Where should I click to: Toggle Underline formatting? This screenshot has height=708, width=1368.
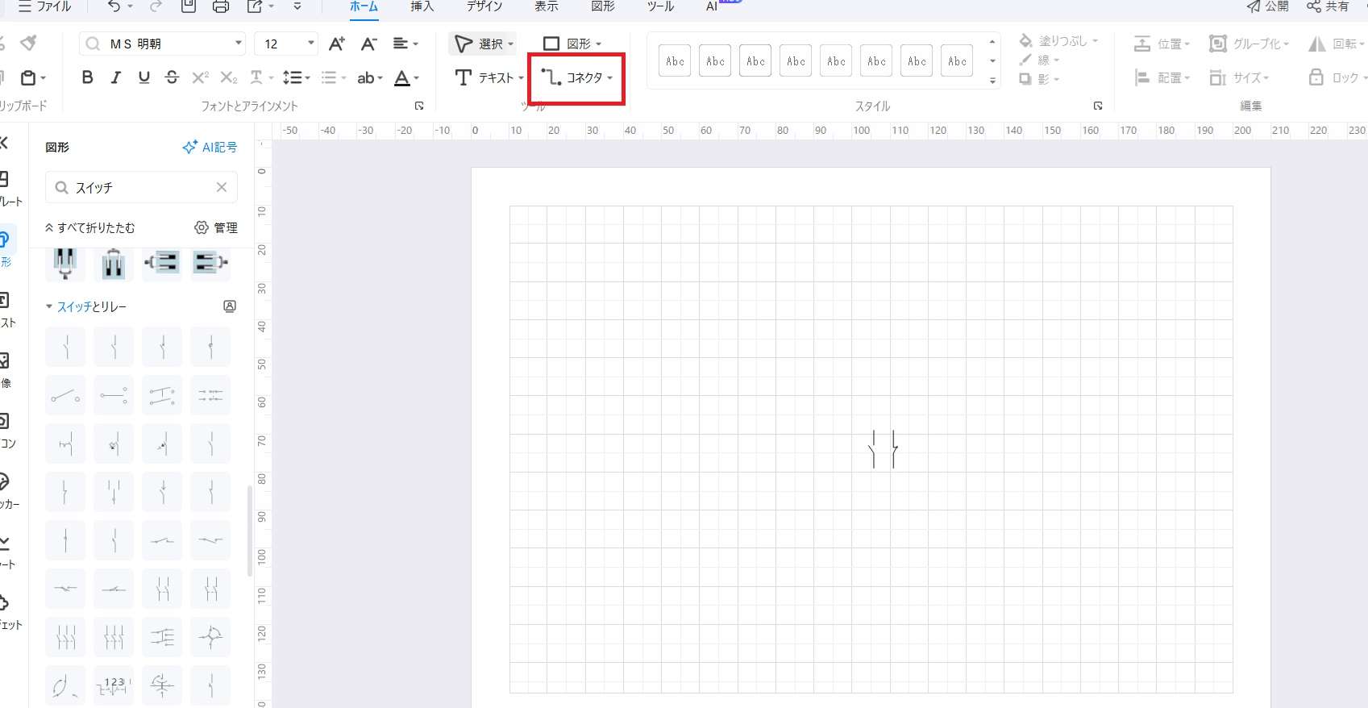(x=144, y=77)
